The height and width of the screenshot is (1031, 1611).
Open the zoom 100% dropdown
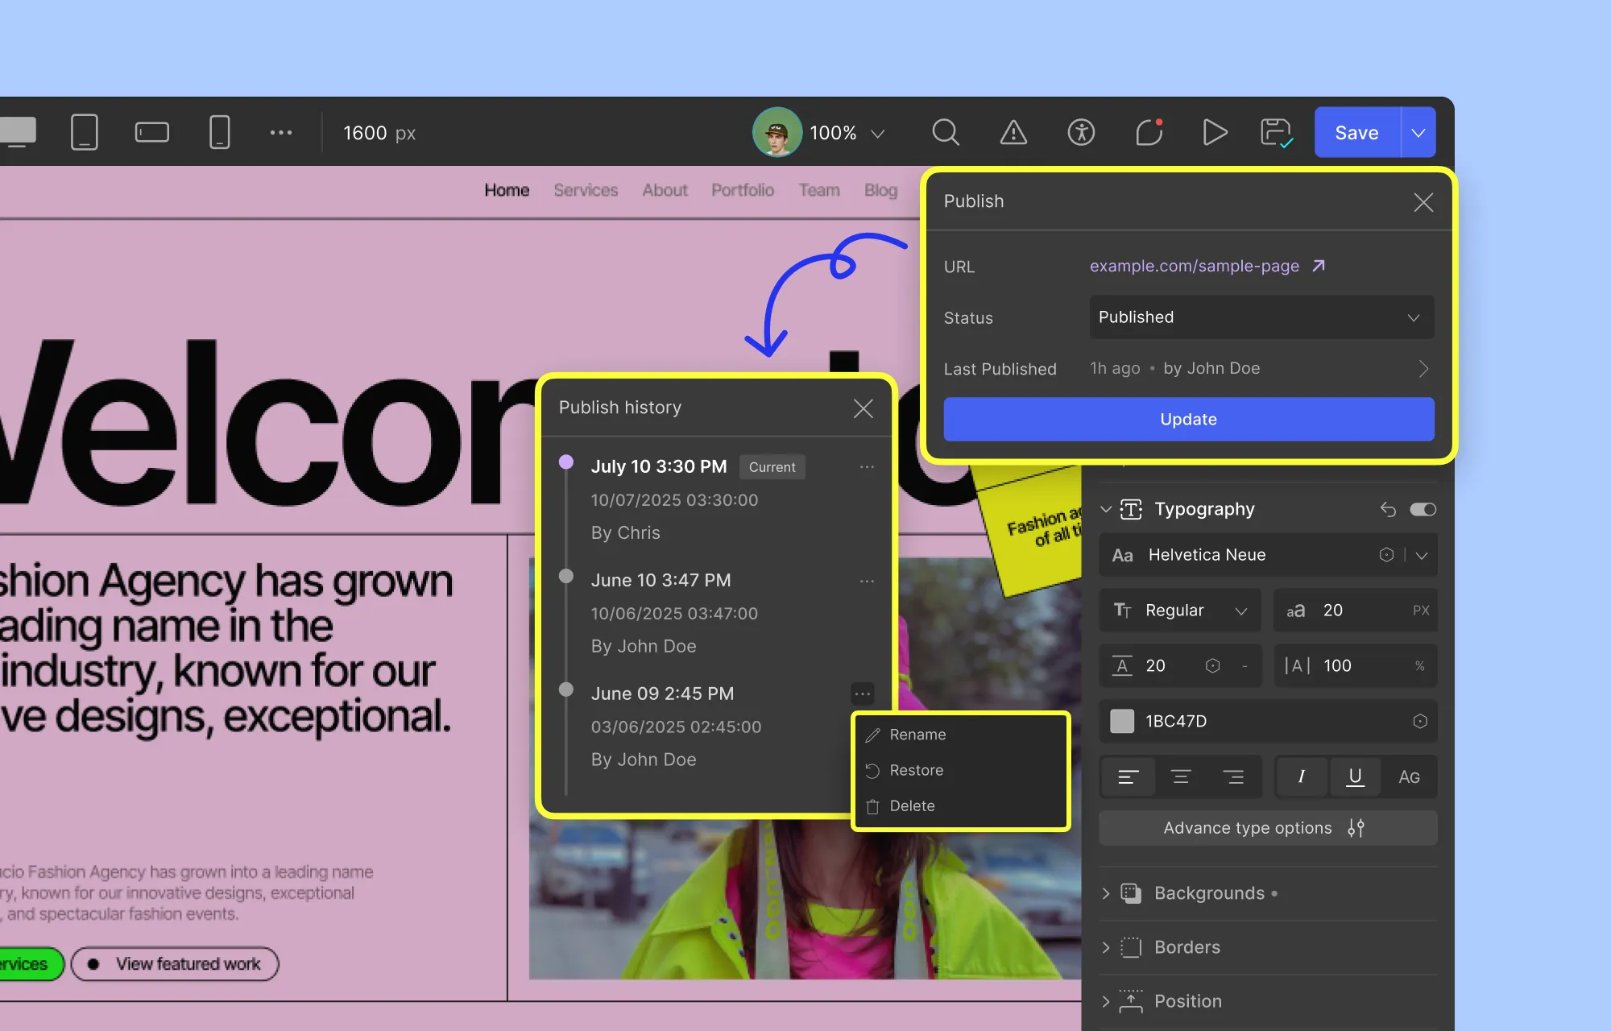(x=847, y=133)
